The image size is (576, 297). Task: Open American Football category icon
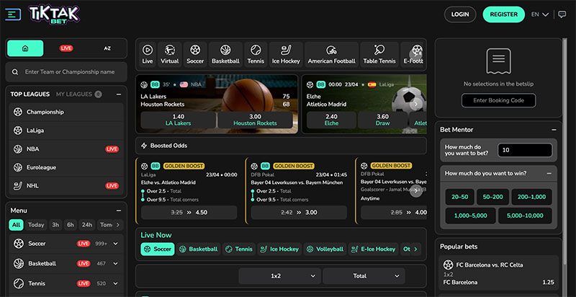pyautogui.click(x=331, y=54)
